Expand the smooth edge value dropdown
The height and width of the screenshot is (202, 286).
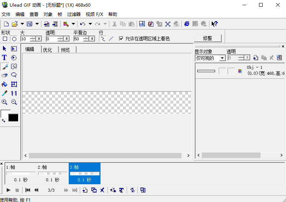tap(92, 39)
